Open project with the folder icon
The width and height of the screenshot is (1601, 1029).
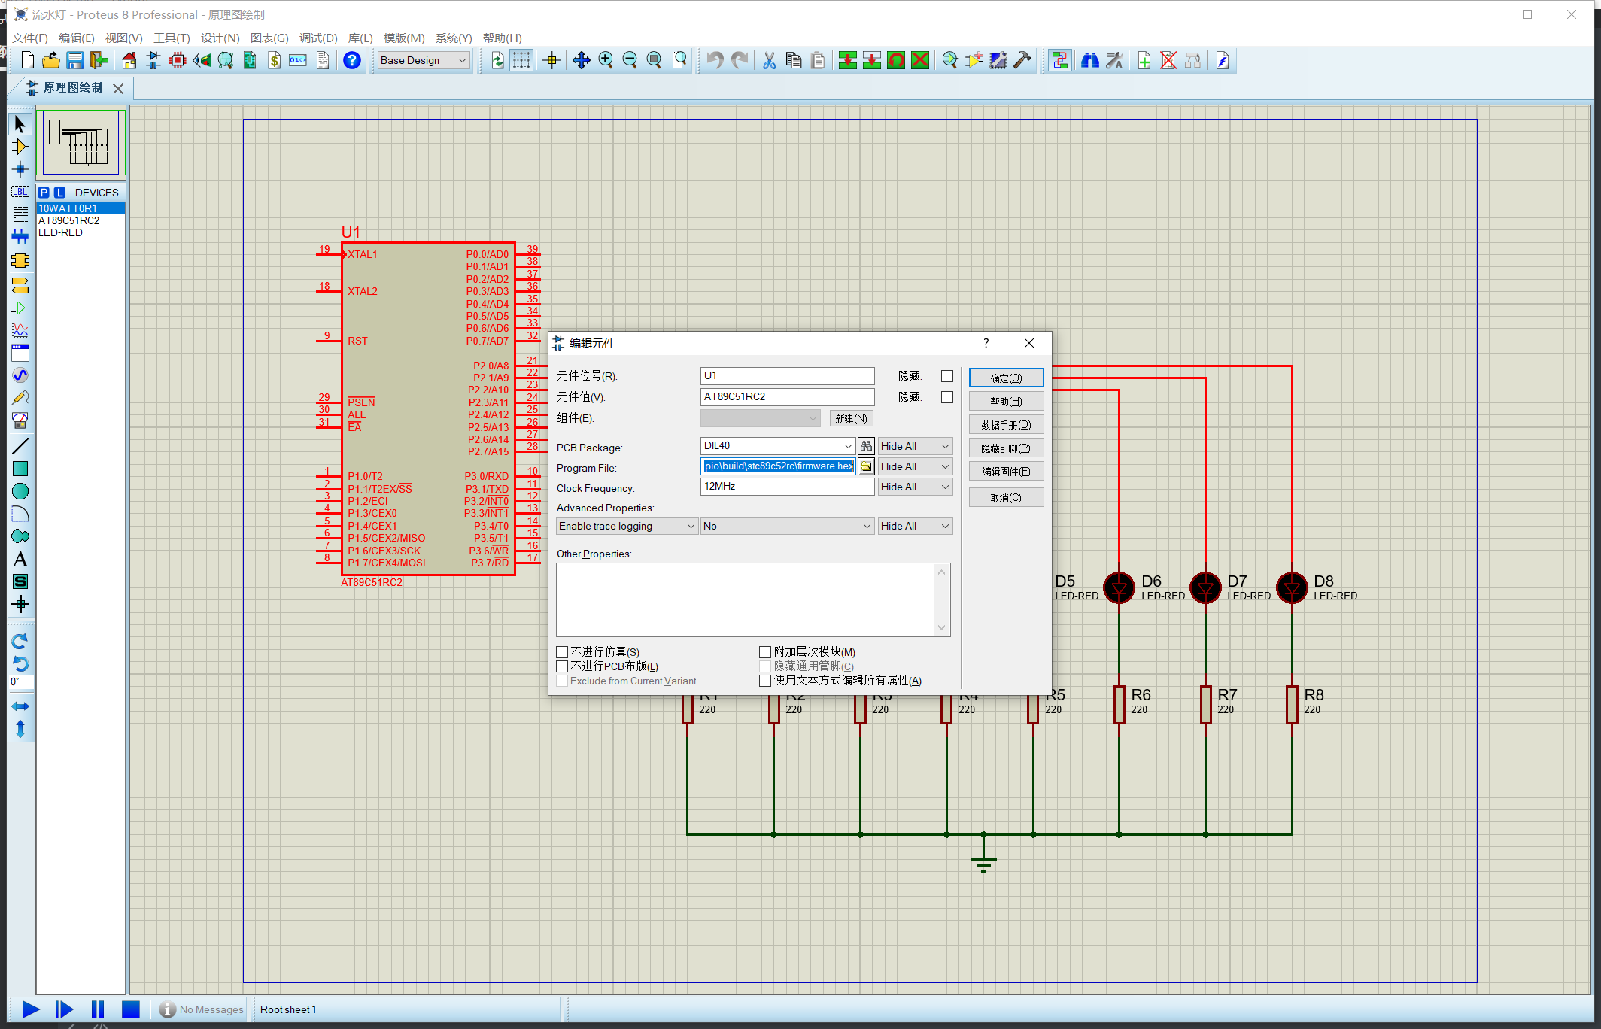click(x=51, y=60)
